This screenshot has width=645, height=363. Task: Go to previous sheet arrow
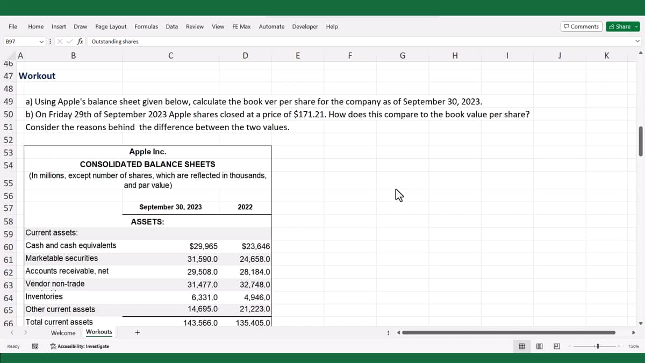click(12, 332)
